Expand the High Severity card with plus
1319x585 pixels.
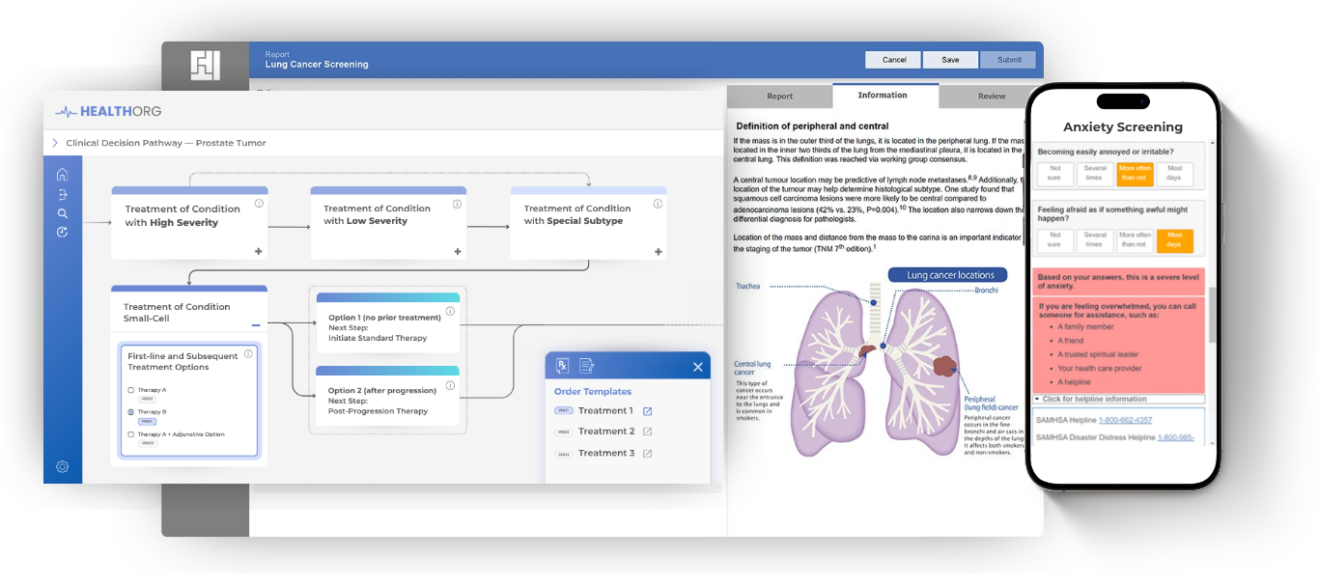[258, 251]
